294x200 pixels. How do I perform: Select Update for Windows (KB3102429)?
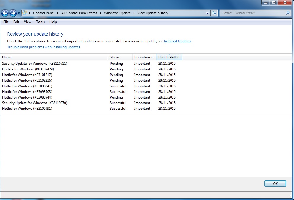pyautogui.click(x=28, y=69)
